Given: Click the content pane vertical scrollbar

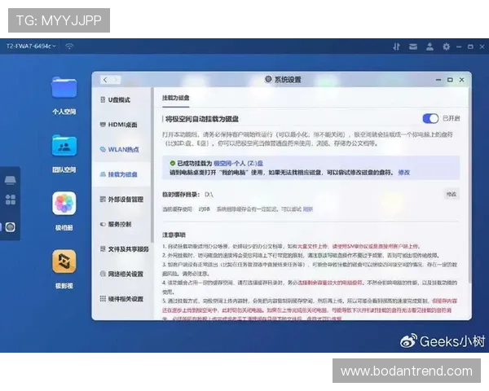Looking at the screenshot, I should click(469, 186).
